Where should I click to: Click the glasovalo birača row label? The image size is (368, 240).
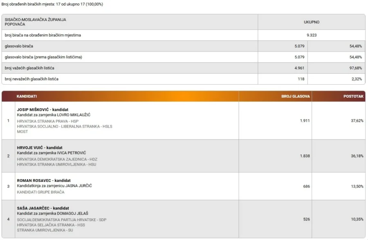pos(19,46)
